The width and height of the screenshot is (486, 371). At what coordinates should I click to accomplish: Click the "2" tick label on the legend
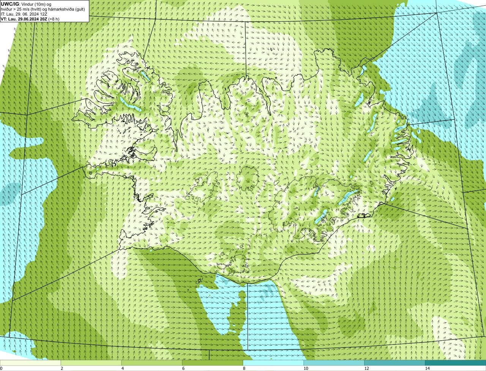(x=62, y=368)
